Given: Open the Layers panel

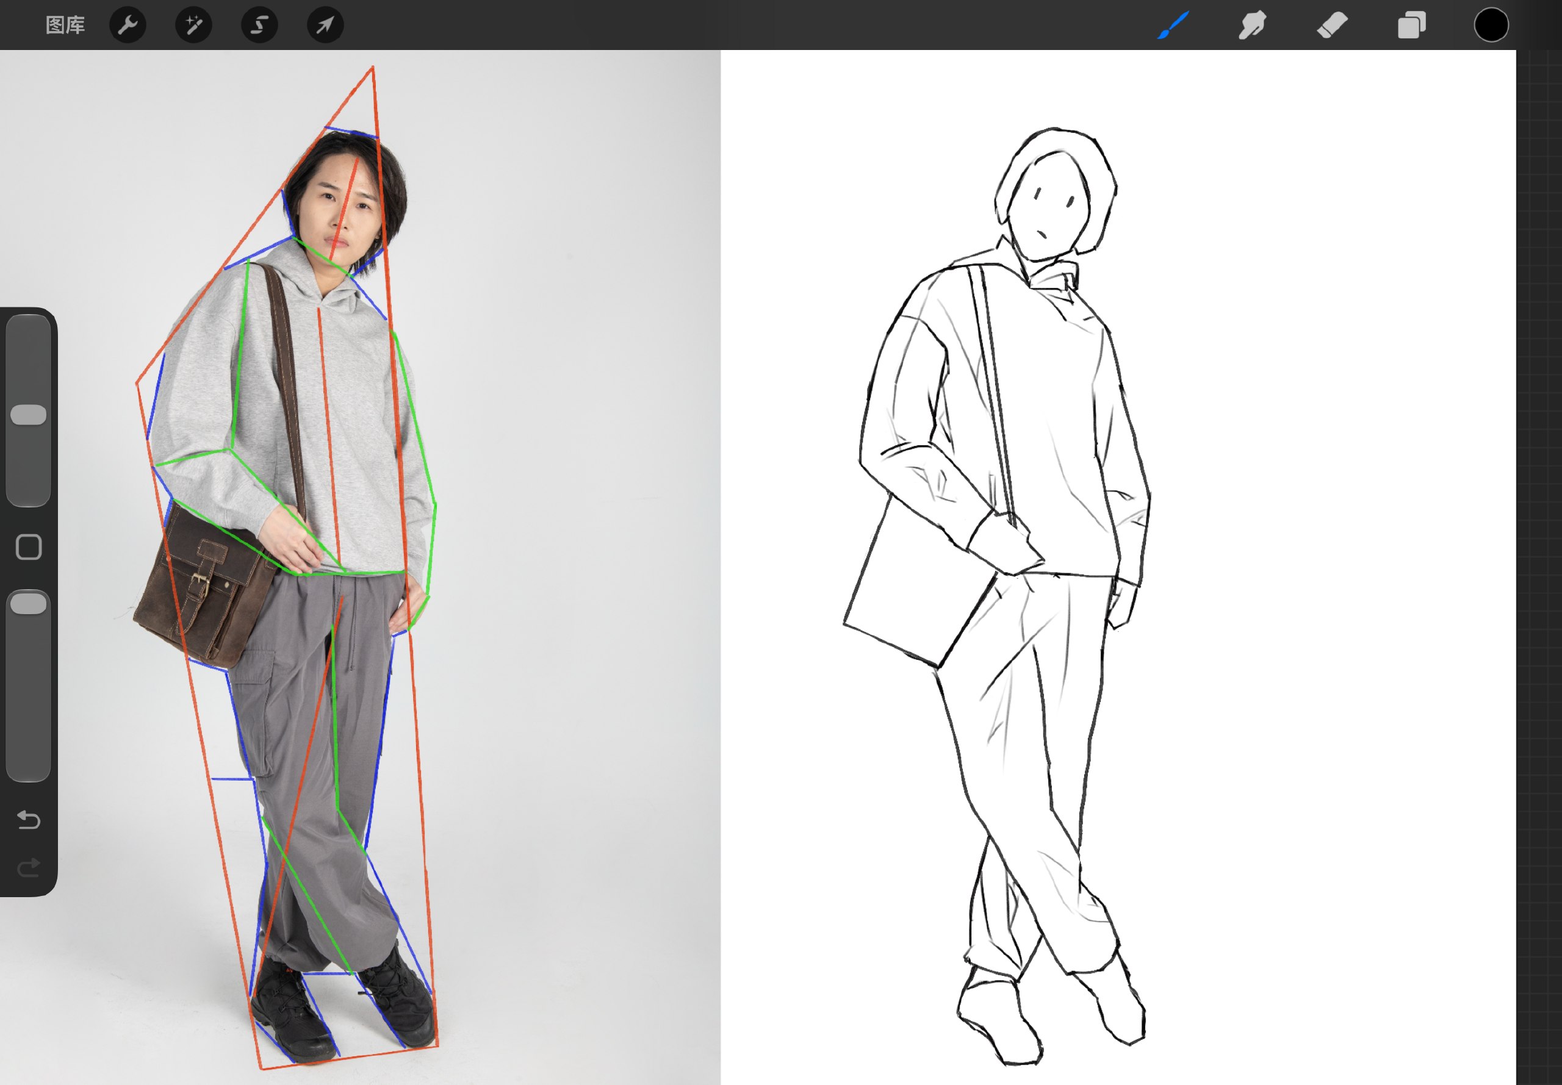Looking at the screenshot, I should click(1412, 25).
